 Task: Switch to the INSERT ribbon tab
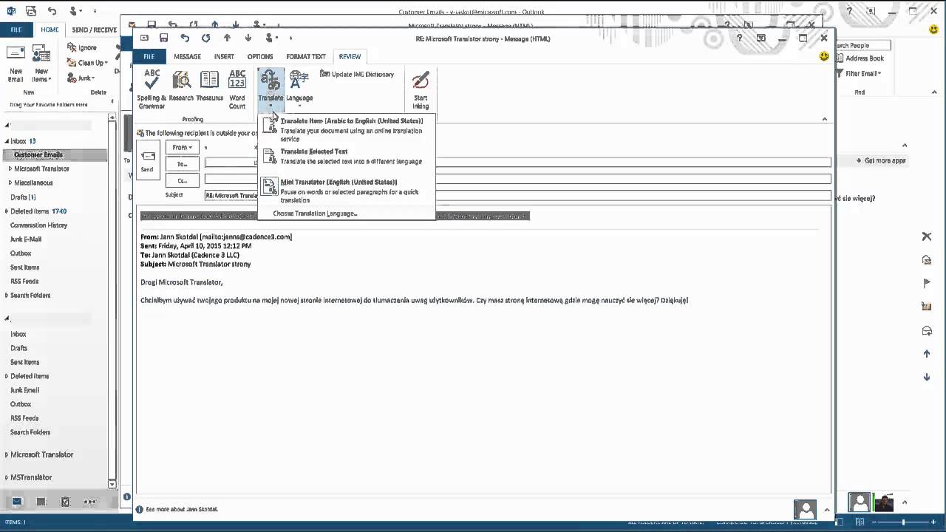[x=224, y=56]
